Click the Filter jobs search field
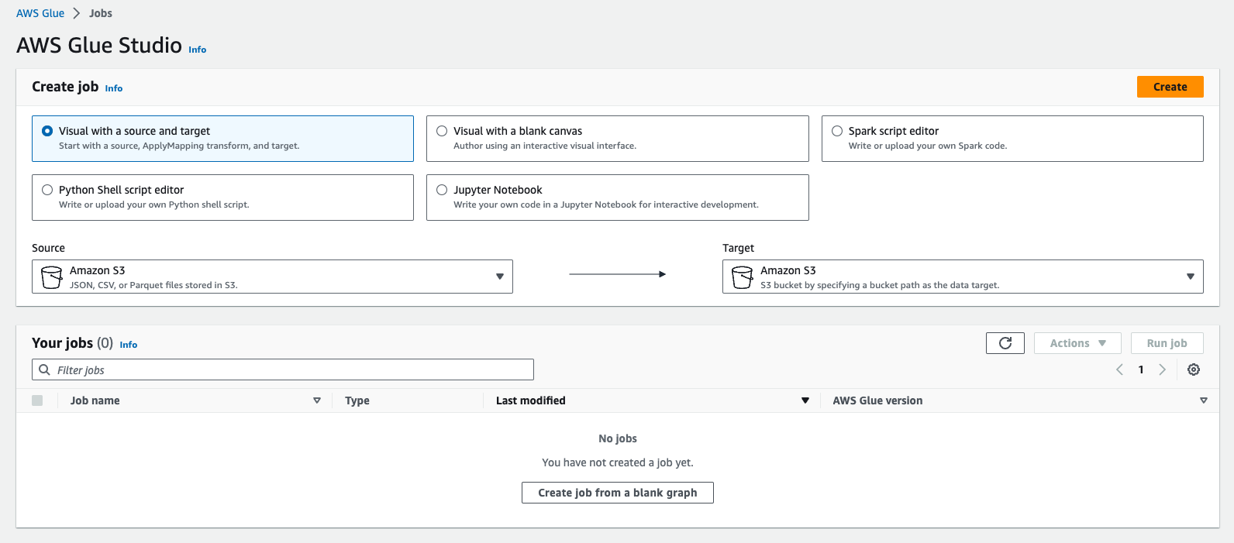 click(x=283, y=369)
